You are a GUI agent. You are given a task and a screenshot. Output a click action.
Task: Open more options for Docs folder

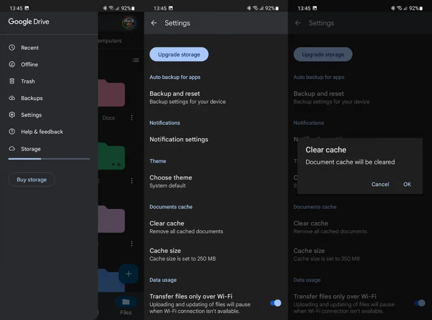132,118
